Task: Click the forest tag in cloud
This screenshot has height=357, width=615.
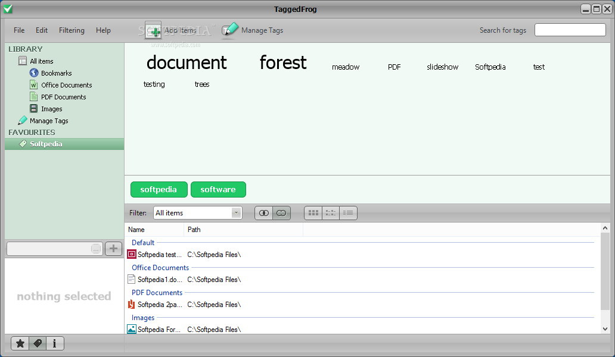Action: point(283,62)
